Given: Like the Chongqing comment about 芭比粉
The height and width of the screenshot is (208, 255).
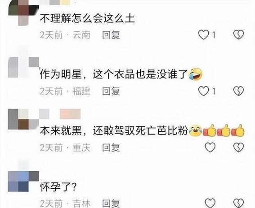Looking at the screenshot, I should [210, 147].
